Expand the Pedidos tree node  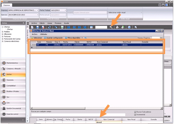2,32
